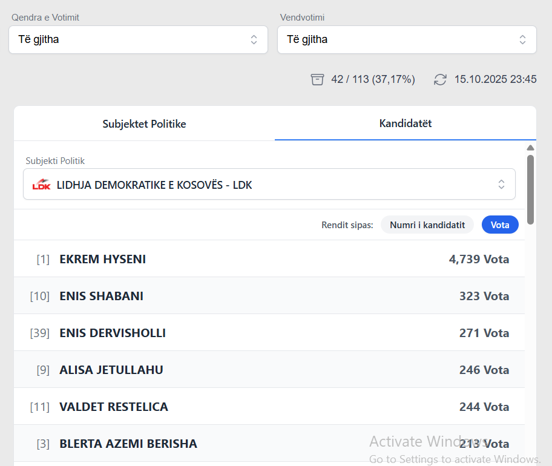This screenshot has height=466, width=552.
Task: Click the ballot box turnout icon
Action: [317, 79]
